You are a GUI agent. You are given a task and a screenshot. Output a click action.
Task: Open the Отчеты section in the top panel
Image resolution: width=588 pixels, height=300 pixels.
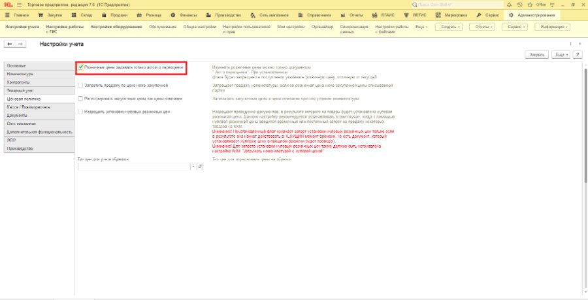(351, 15)
